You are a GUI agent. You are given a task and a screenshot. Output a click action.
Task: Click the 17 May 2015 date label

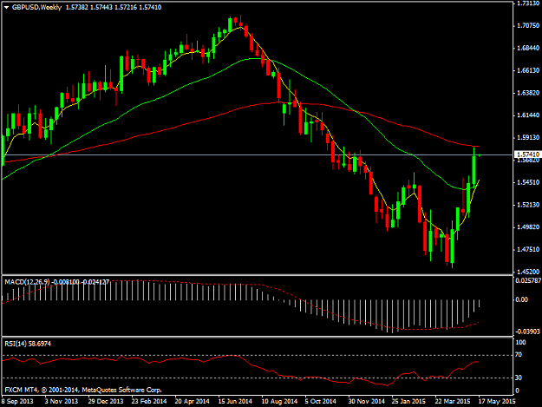497,401
